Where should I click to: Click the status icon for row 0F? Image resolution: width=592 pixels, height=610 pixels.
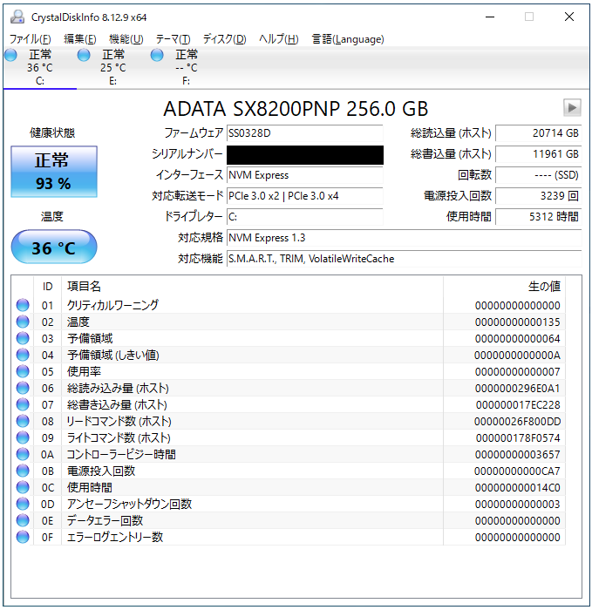(23, 537)
